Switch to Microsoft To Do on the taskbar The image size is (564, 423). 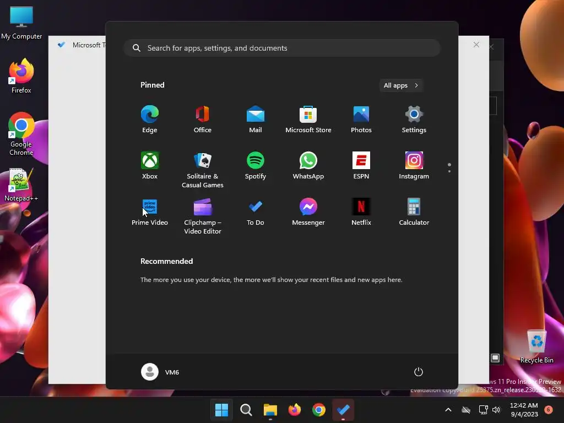[343, 410]
